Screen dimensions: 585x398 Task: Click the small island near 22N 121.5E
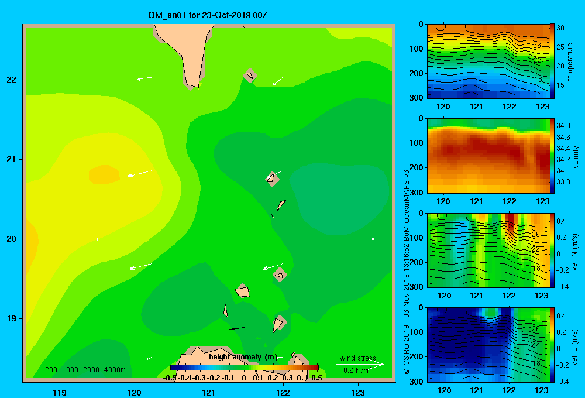point(250,76)
